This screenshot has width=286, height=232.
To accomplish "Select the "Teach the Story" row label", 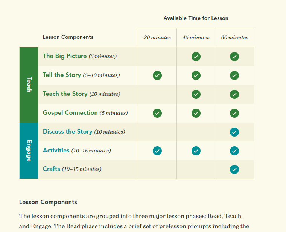I will click(65, 94).
